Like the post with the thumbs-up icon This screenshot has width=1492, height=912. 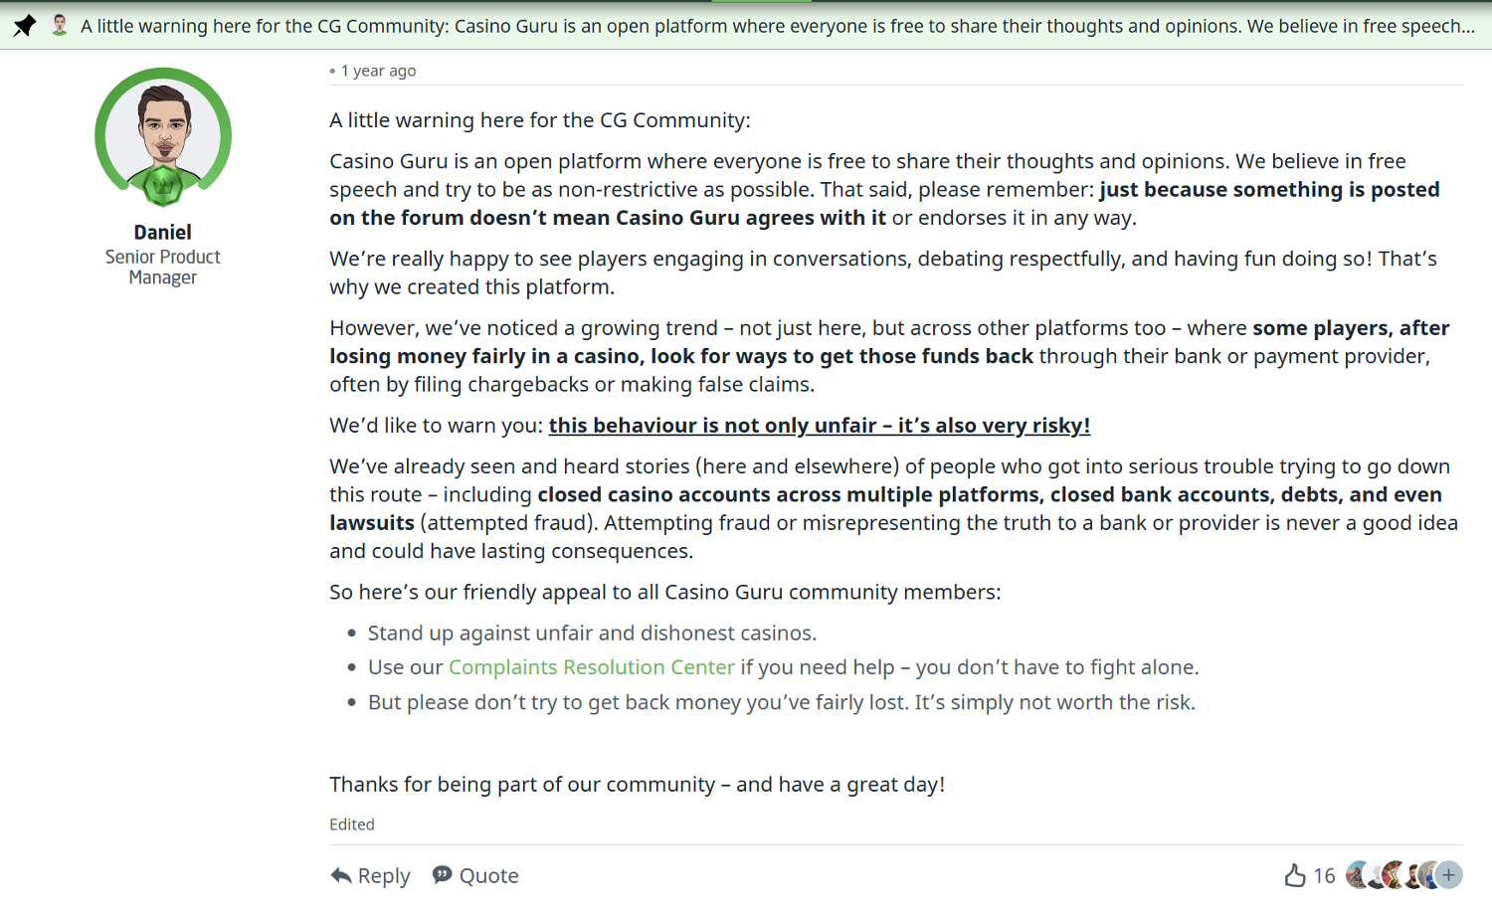click(1295, 875)
